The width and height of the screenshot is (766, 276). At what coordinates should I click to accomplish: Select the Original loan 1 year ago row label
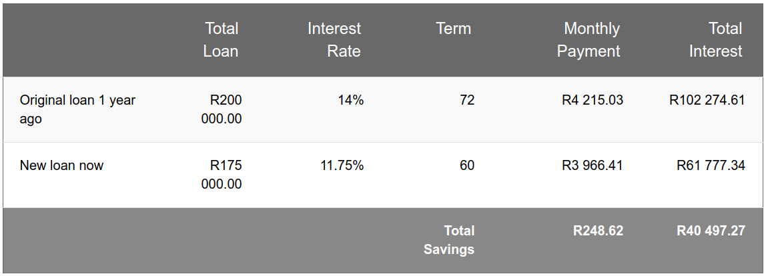[x=77, y=109]
